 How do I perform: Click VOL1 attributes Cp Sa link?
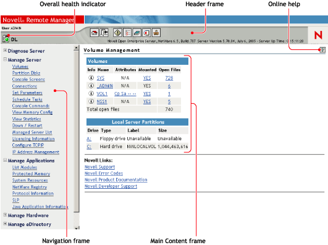[x=125, y=94]
